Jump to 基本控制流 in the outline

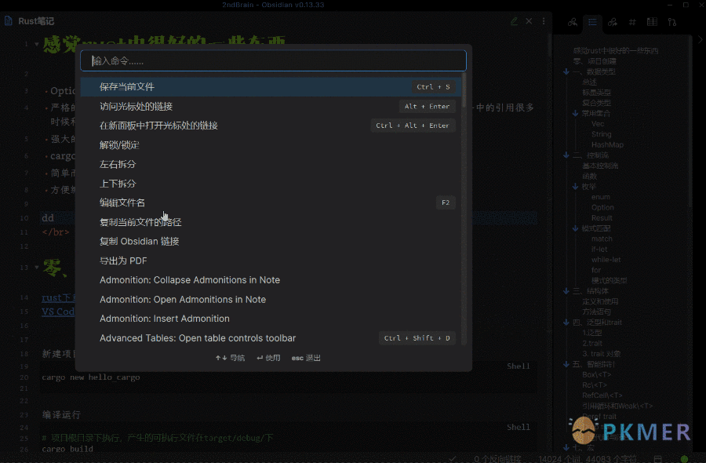600,166
